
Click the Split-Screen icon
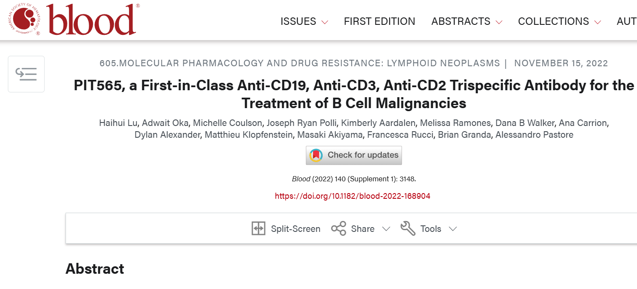point(258,229)
